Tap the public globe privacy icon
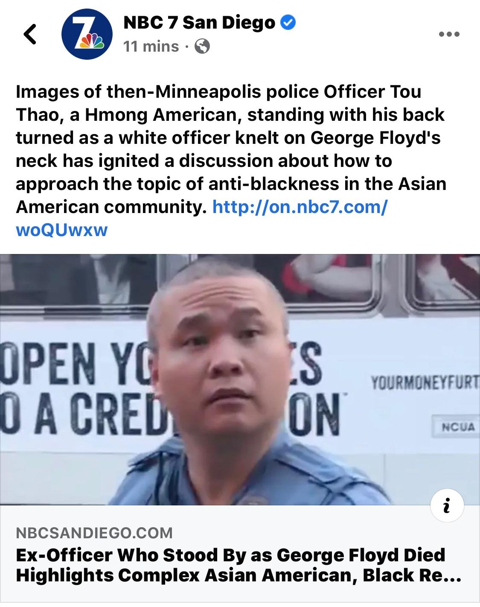Viewport: 480px width, 607px height. (202, 46)
